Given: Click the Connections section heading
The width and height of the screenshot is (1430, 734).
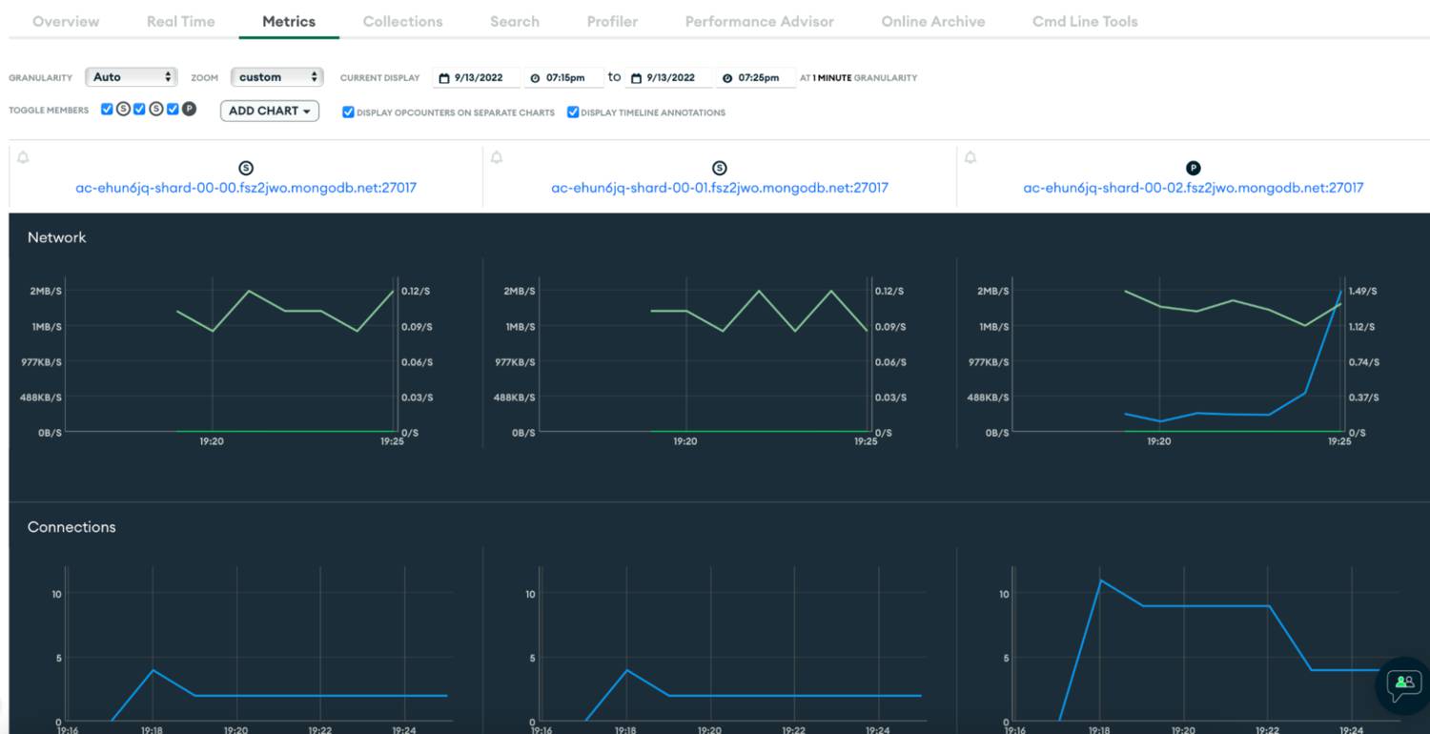Looking at the screenshot, I should (71, 527).
